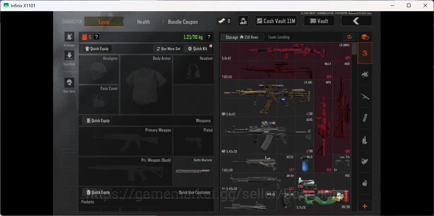Image resolution: width=434 pixels, height=216 pixels.
Task: Filter storage by magazines category
Action: [x=365, y=118]
